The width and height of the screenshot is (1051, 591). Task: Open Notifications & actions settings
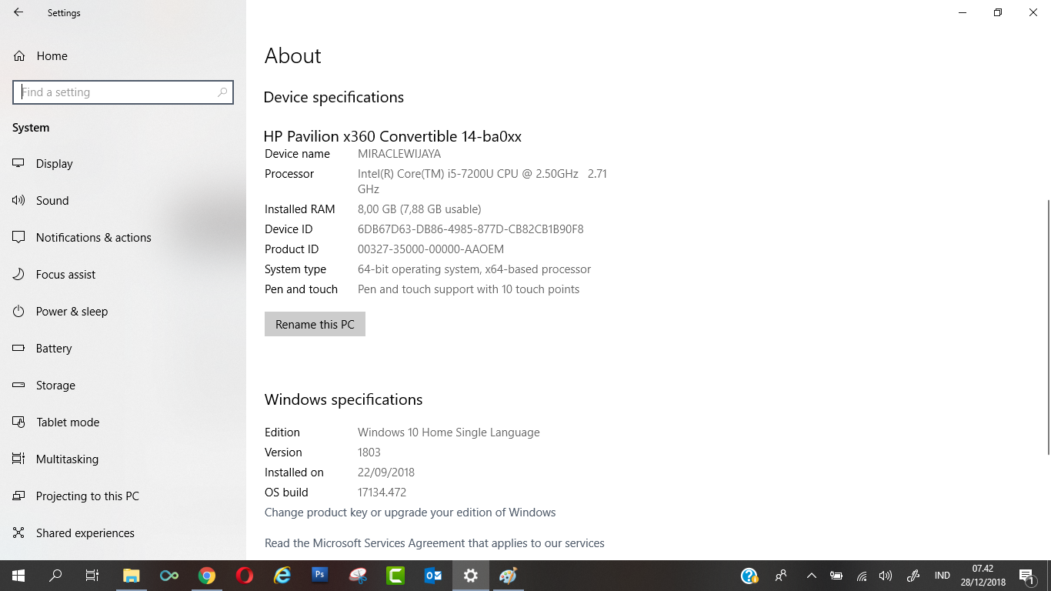[x=123, y=238]
